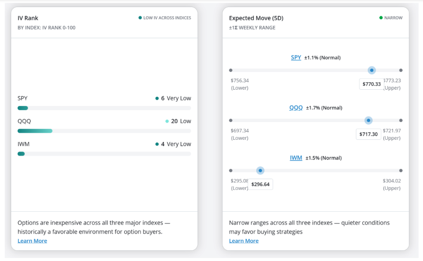Click the ±1.5% (Normal) IWM label
Image resolution: width=423 pixels, height=261 pixels.
click(x=323, y=158)
